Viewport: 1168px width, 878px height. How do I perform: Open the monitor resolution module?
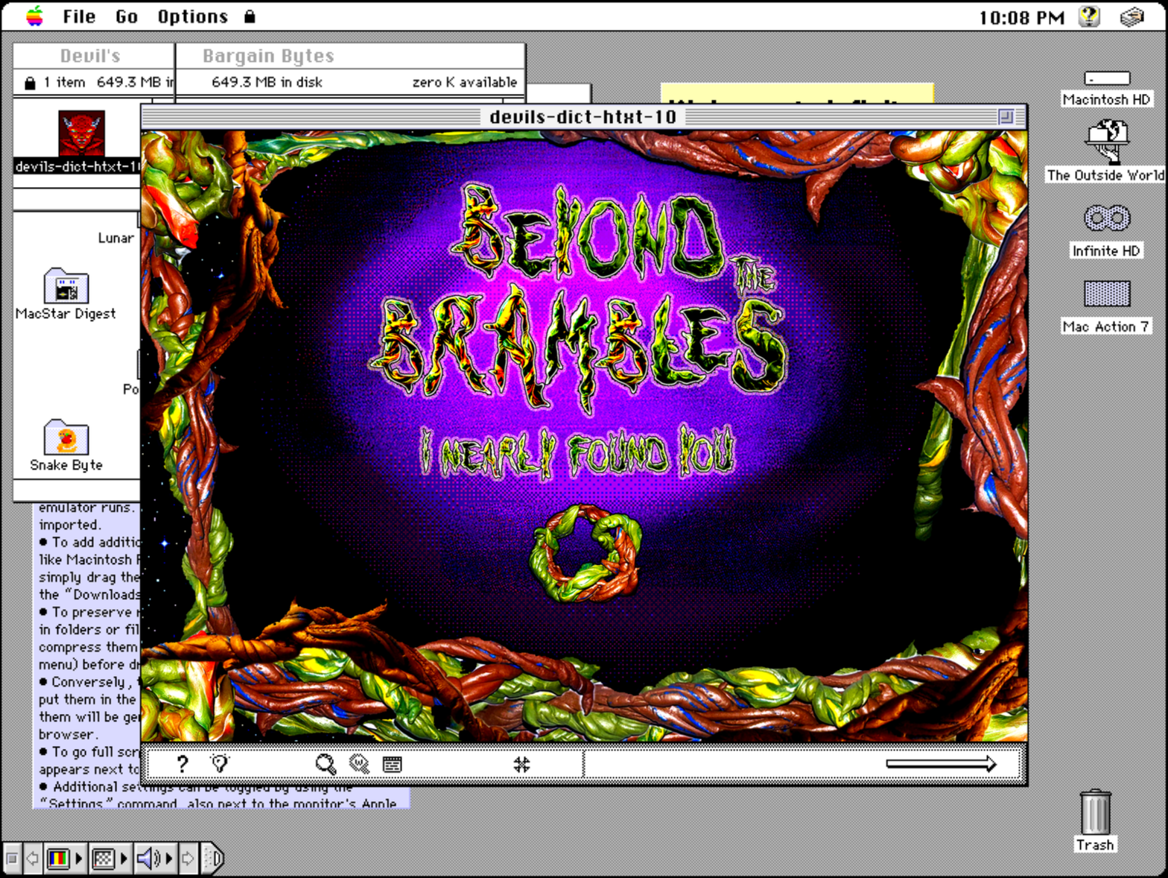[104, 859]
